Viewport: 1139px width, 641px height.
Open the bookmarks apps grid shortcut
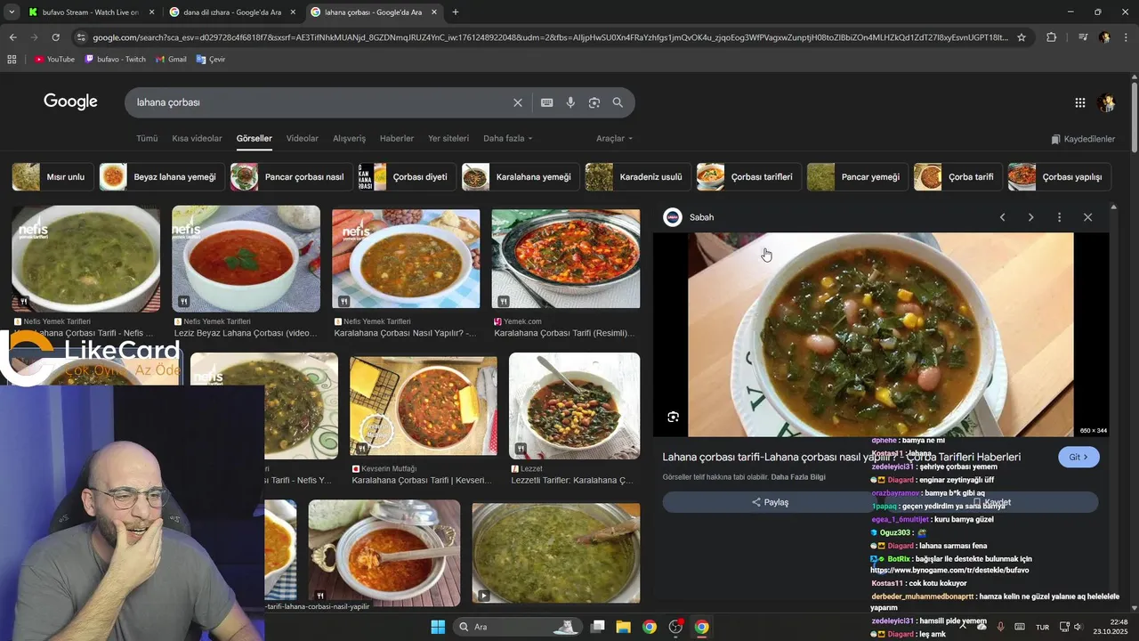point(12,59)
